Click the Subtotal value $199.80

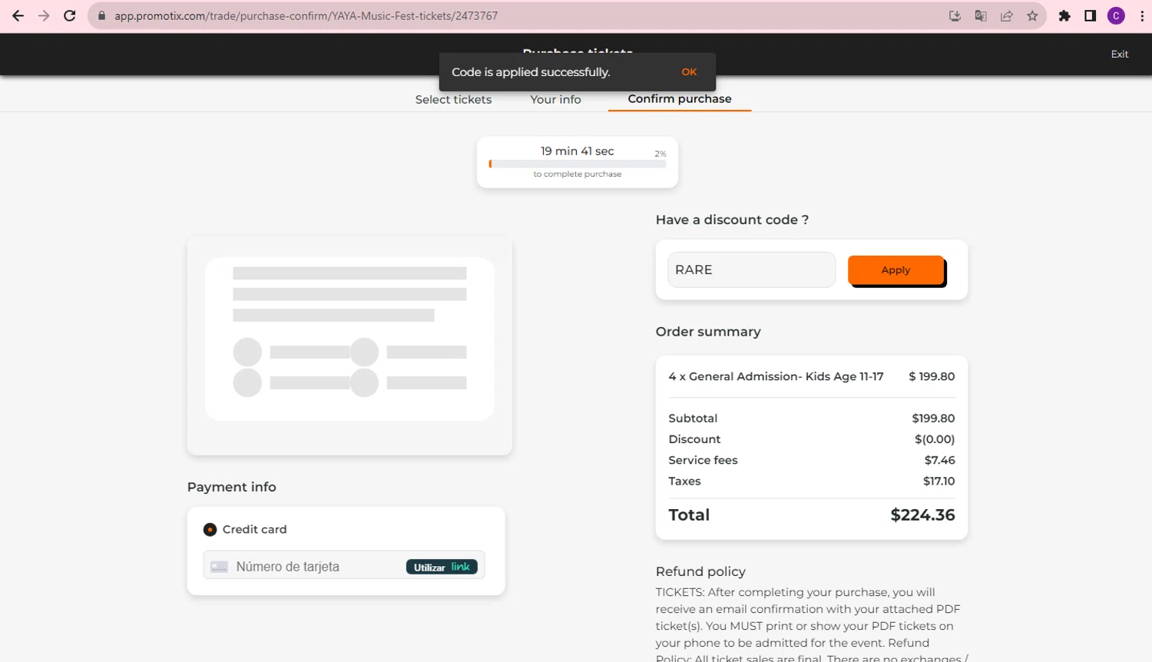(933, 418)
